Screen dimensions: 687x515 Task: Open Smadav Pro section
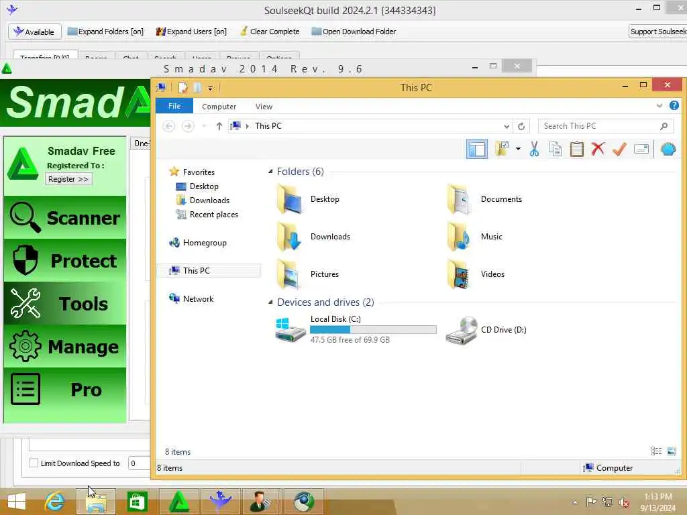point(65,390)
